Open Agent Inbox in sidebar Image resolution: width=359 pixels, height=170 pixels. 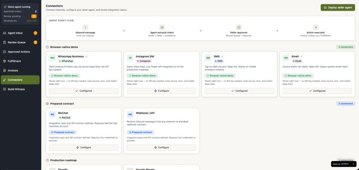tap(20, 33)
